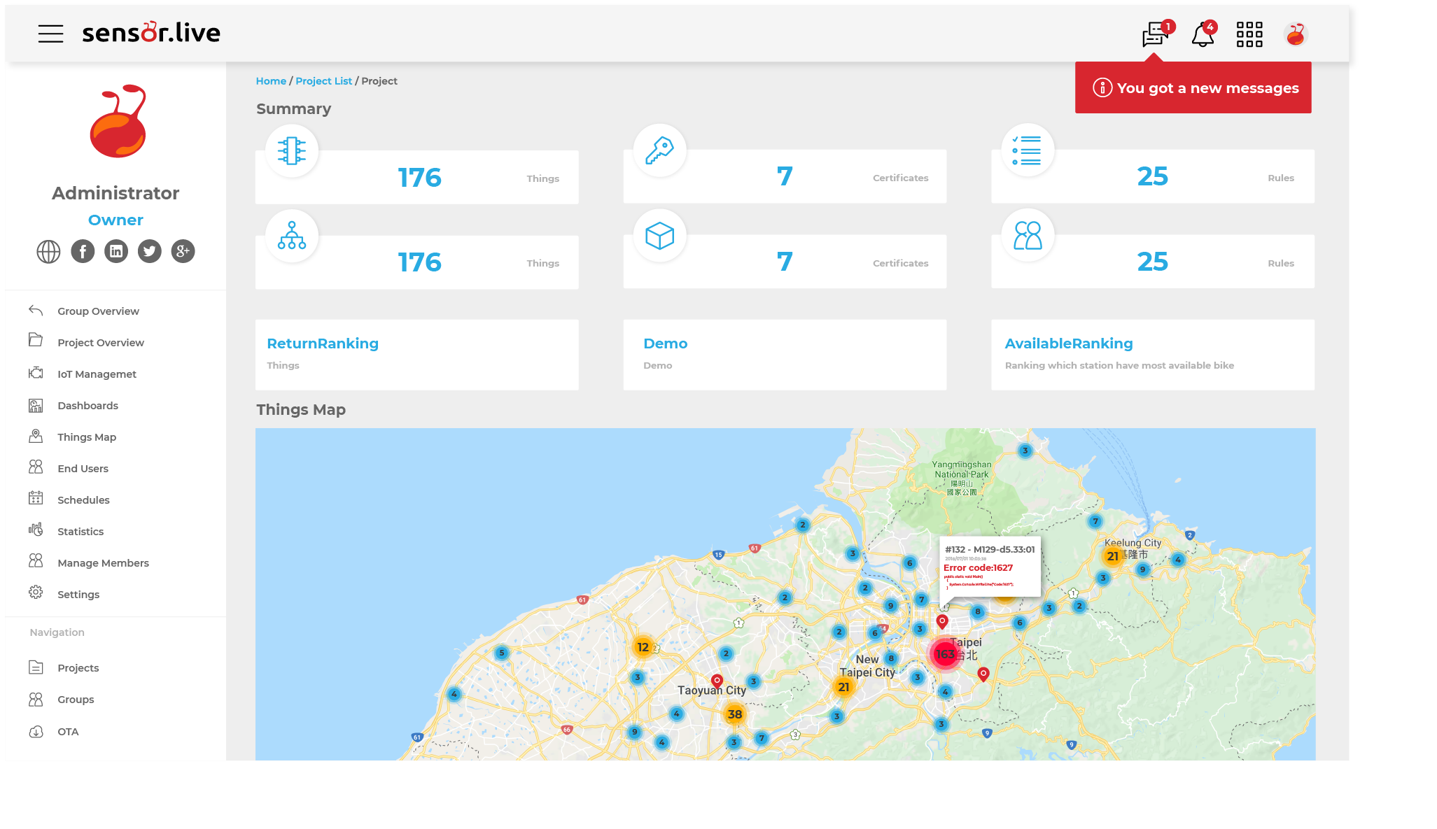1437x829 pixels.
Task: Open OTA navigation item
Action: (x=68, y=732)
